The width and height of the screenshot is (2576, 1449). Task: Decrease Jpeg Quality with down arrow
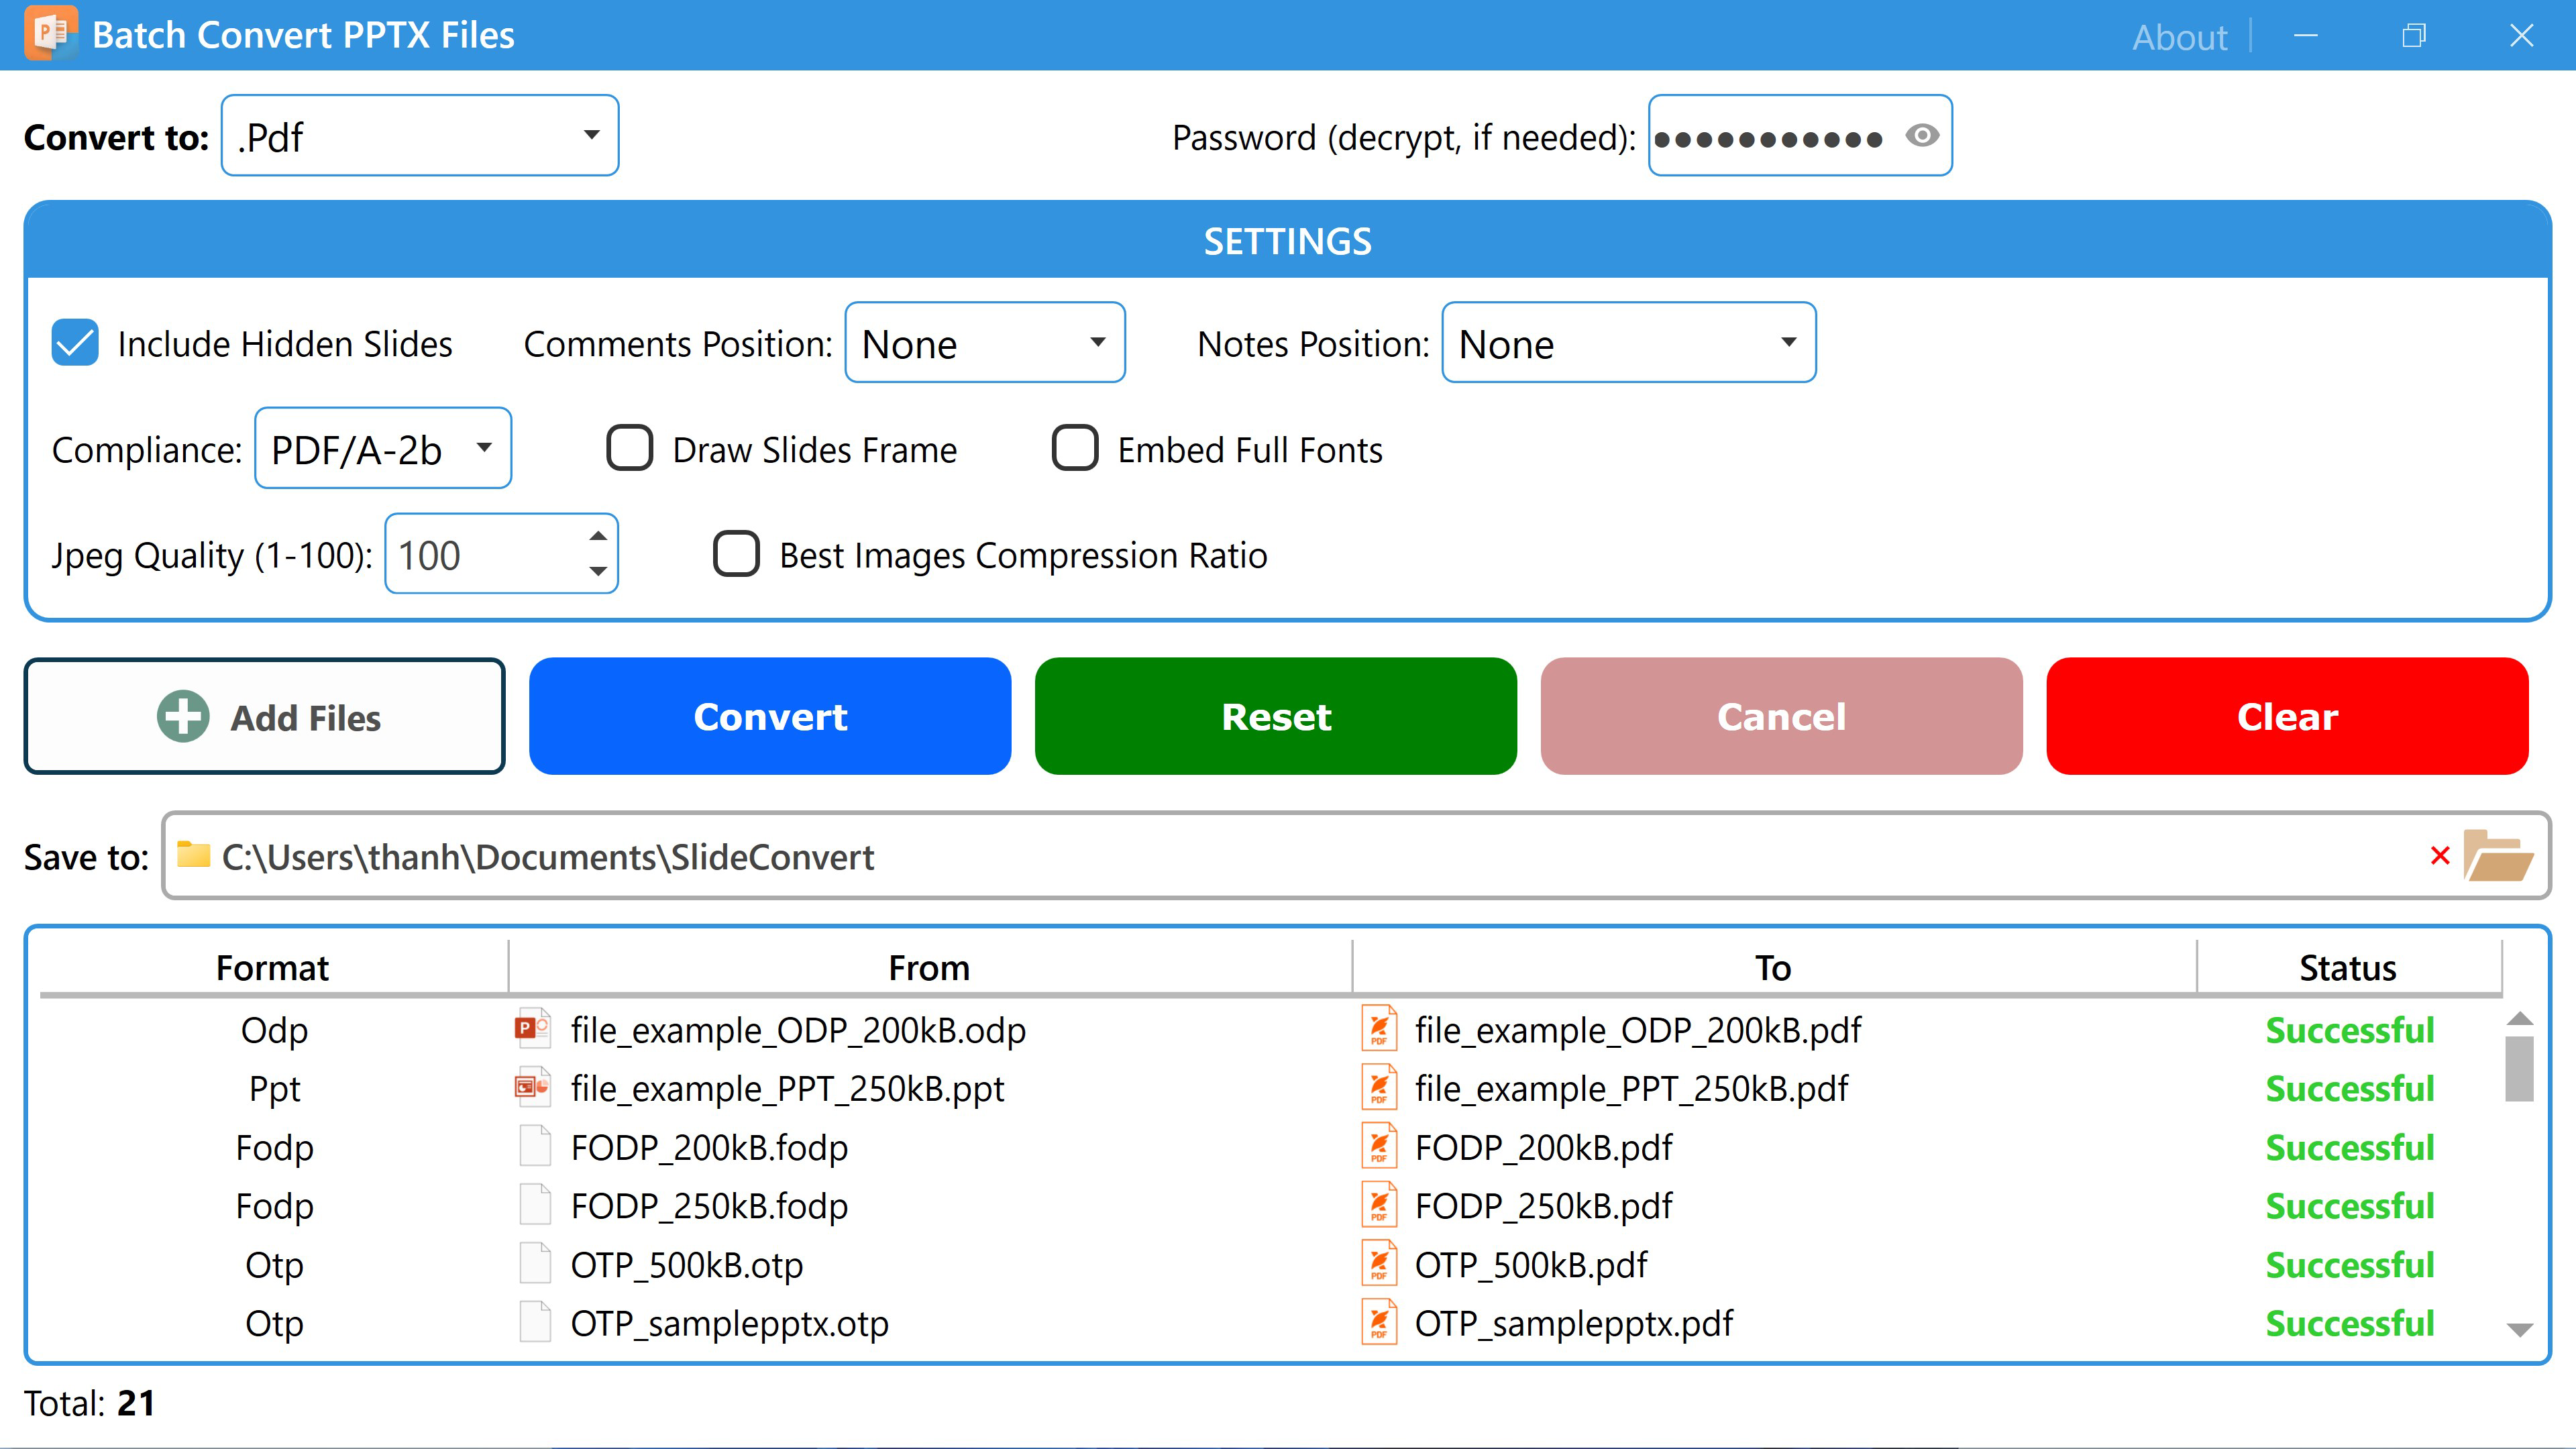[x=598, y=572]
